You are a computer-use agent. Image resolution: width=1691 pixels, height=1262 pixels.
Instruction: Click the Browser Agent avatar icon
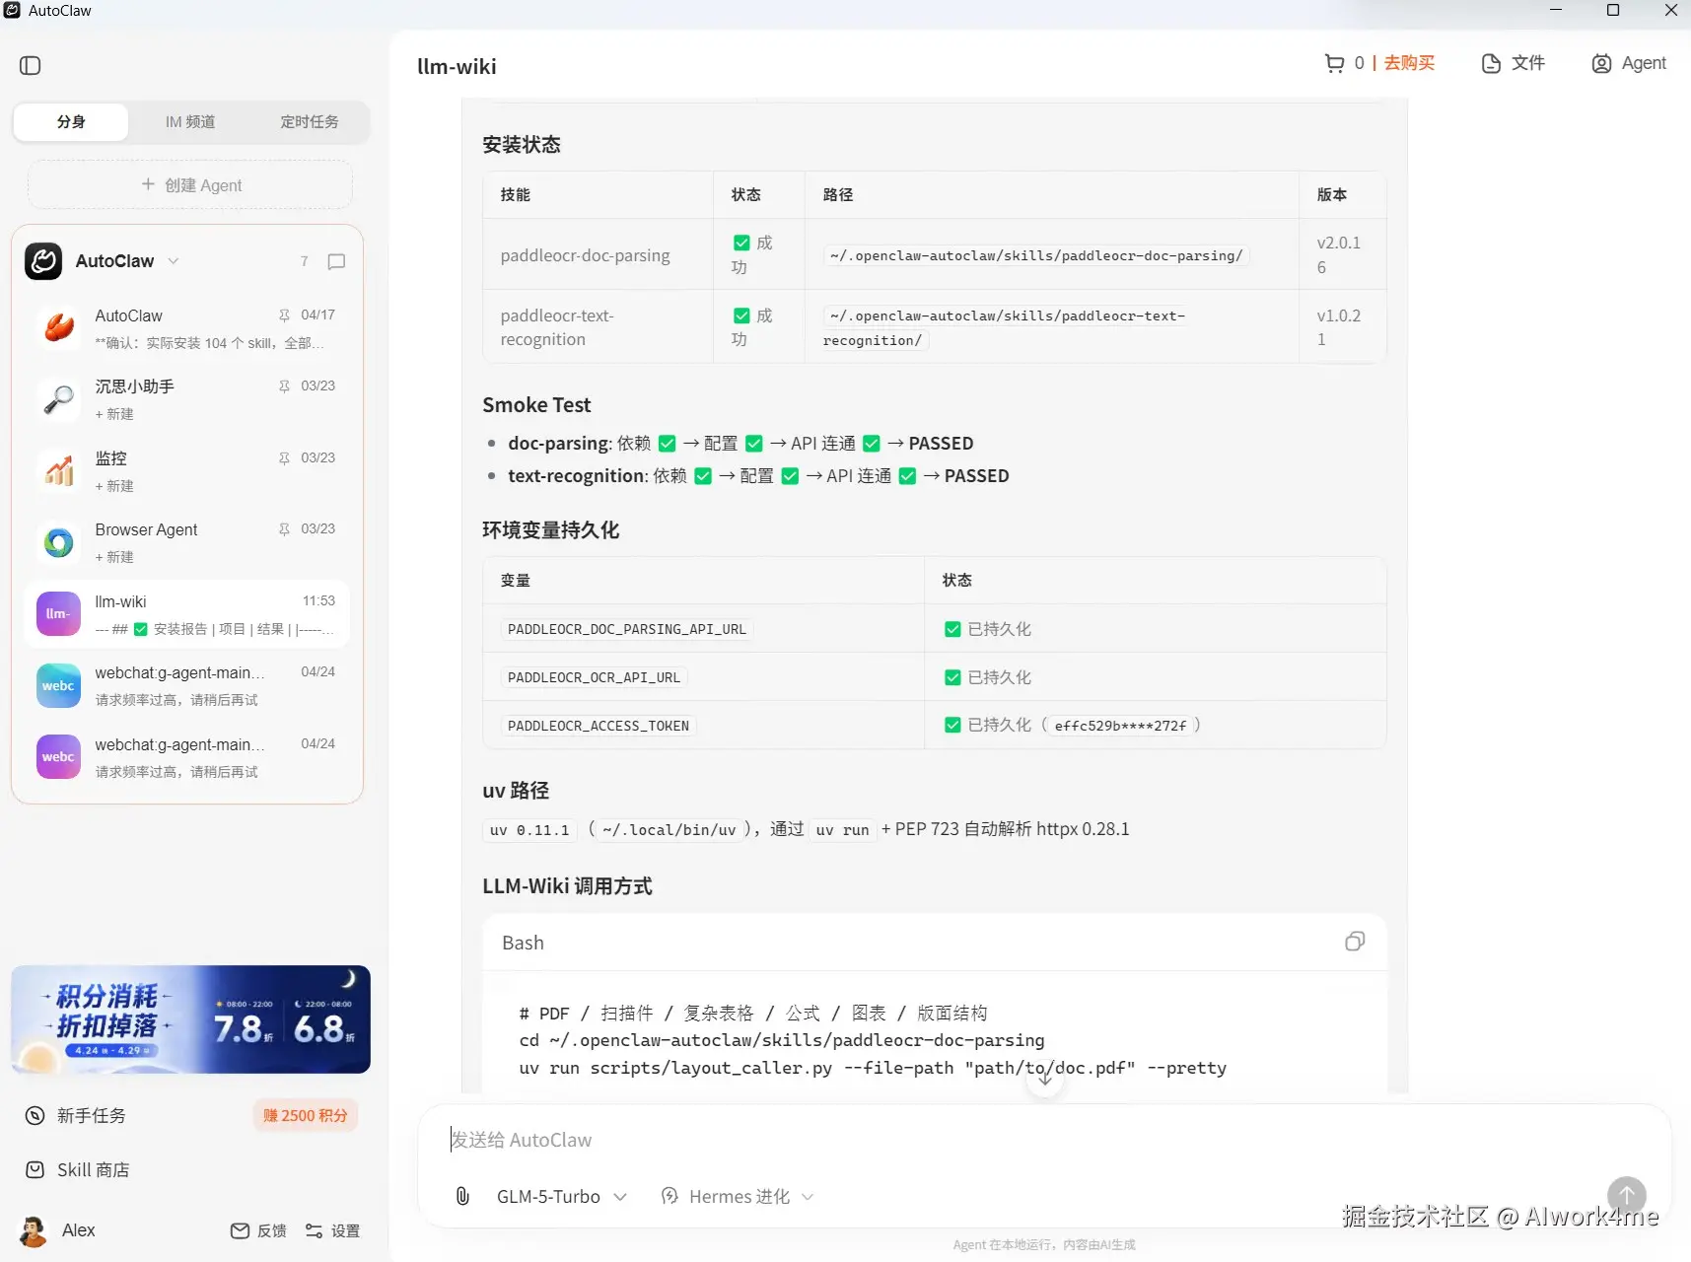[x=58, y=542]
